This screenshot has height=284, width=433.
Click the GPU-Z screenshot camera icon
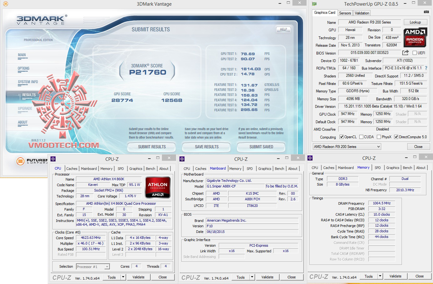click(x=426, y=12)
